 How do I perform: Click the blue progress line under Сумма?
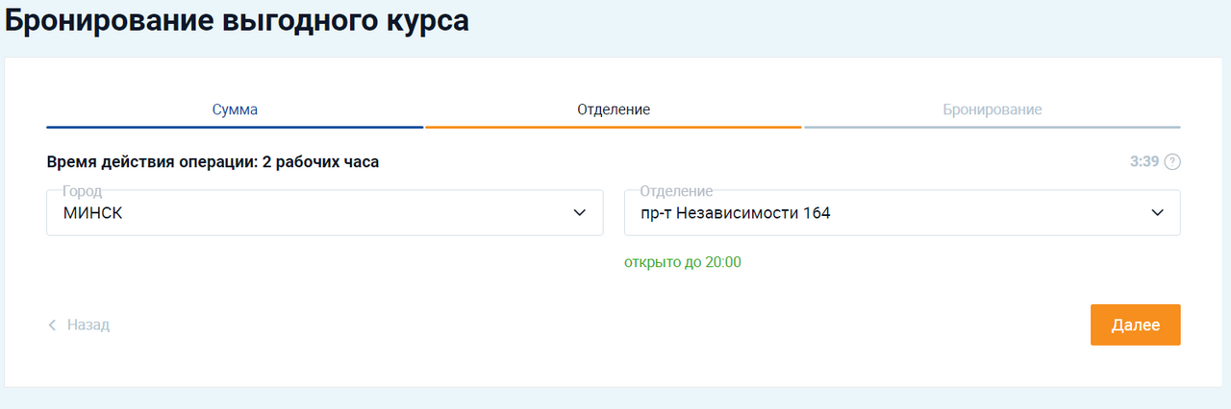[235, 127]
